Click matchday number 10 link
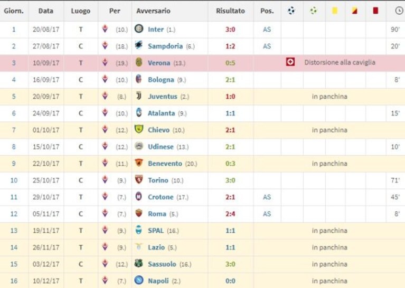The image size is (405, 288). point(14,180)
